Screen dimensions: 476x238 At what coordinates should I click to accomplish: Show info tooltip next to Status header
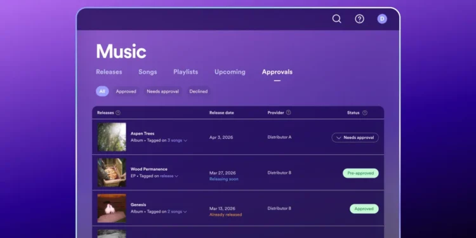[x=365, y=112]
